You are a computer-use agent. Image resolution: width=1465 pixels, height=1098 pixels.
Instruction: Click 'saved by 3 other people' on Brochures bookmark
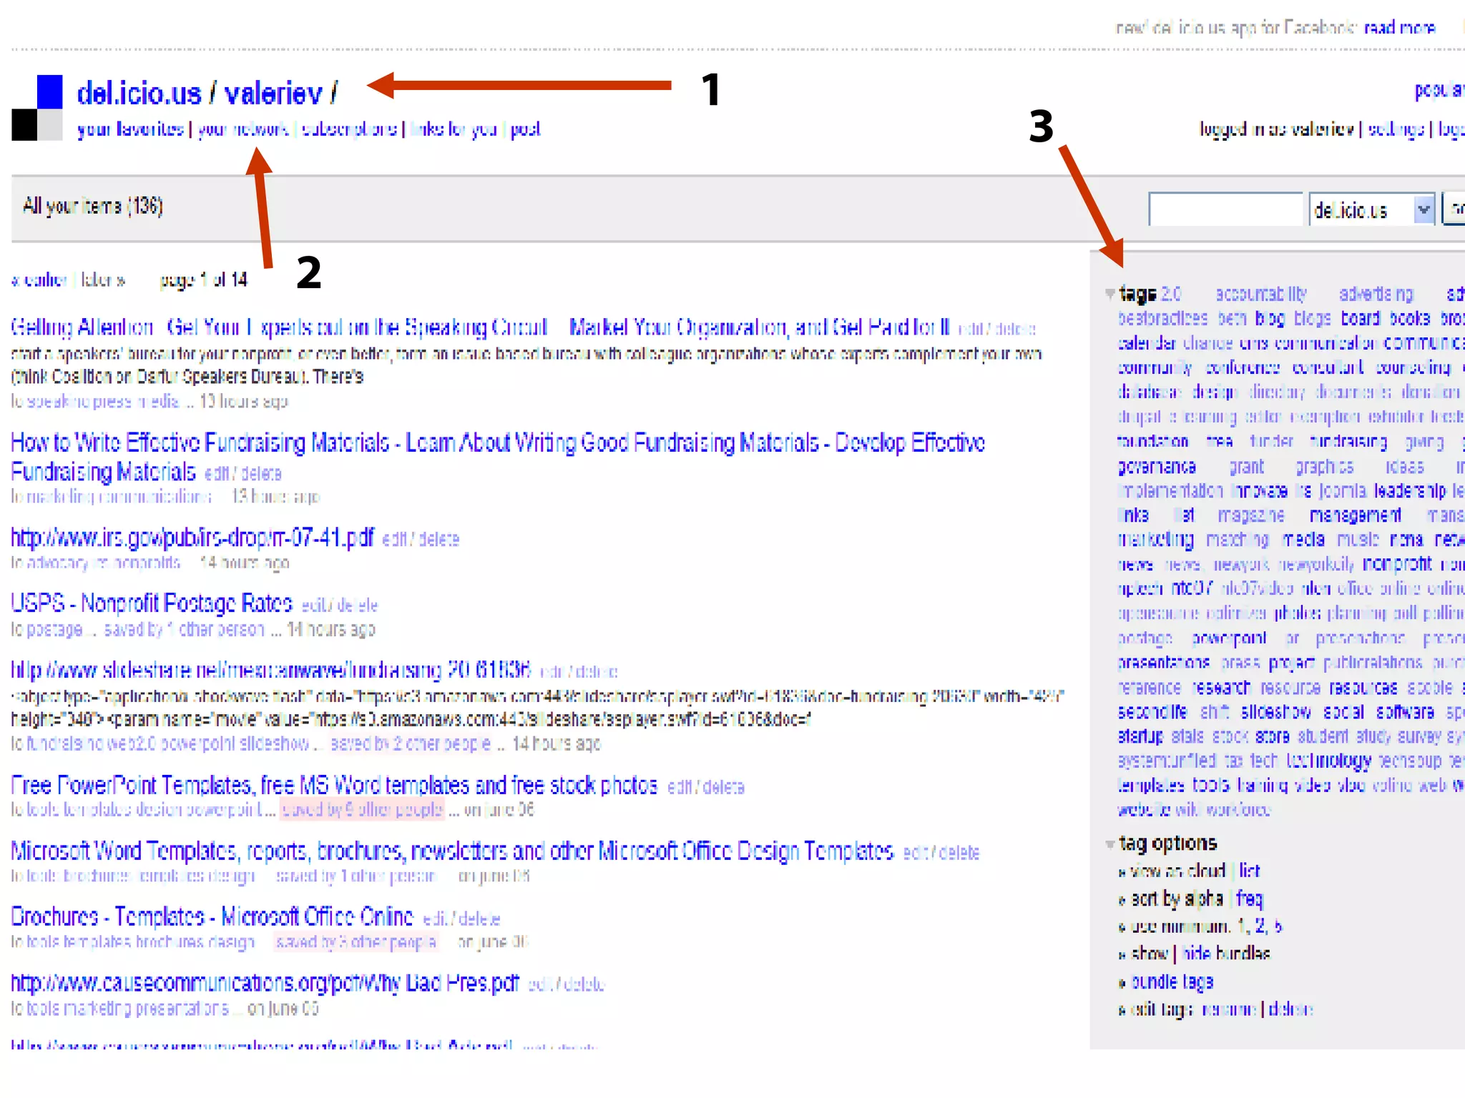click(356, 942)
